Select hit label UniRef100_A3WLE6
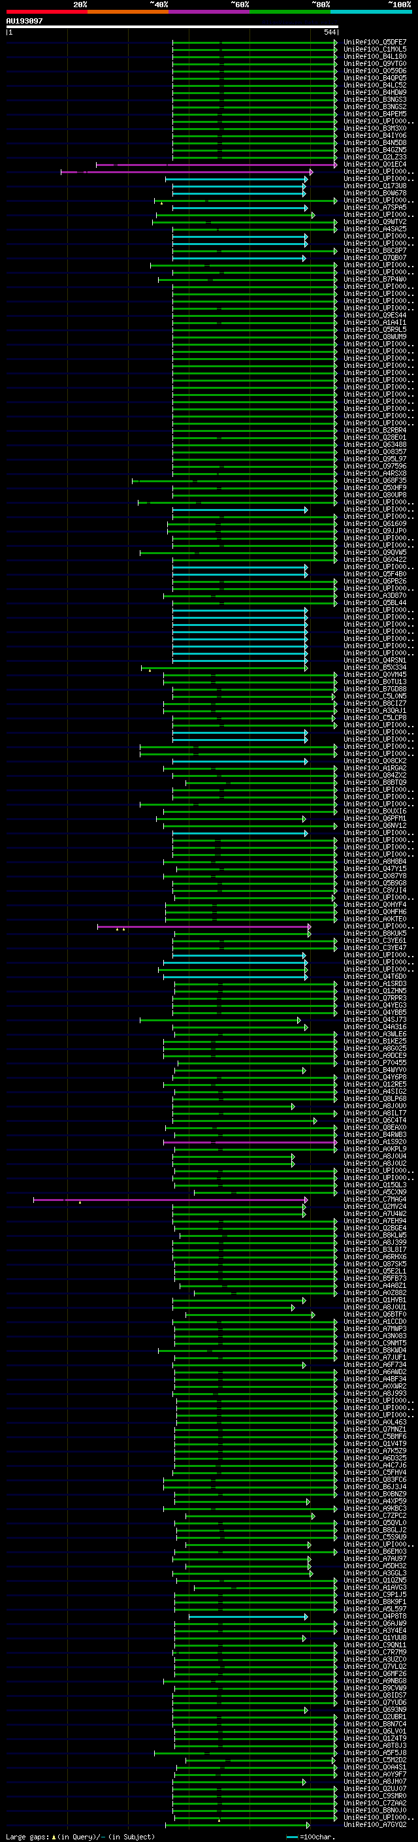Screen dimensions: 418x1842 pos(375,1034)
